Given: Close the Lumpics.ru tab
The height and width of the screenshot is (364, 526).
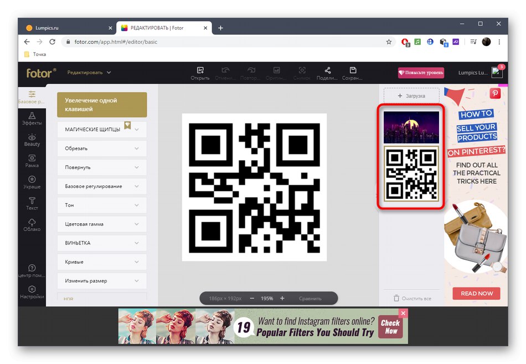Looking at the screenshot, I should coord(110,28).
